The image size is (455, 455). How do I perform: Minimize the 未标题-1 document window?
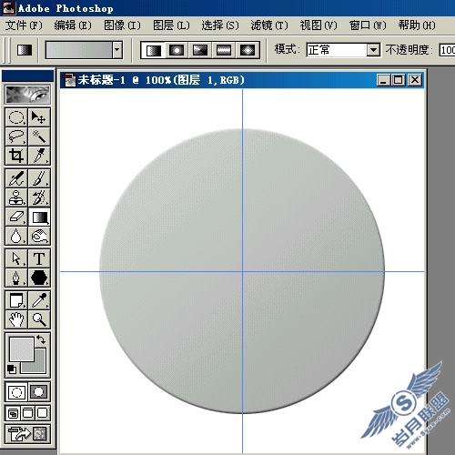[x=383, y=80]
